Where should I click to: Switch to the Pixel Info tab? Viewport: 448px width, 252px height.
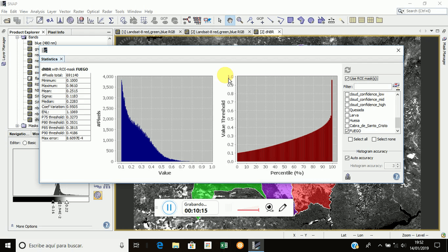tap(55, 32)
